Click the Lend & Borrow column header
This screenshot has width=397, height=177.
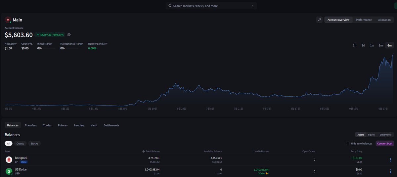pyautogui.click(x=261, y=151)
